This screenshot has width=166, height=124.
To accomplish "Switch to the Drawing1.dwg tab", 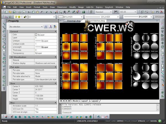I will pos(73,21).
